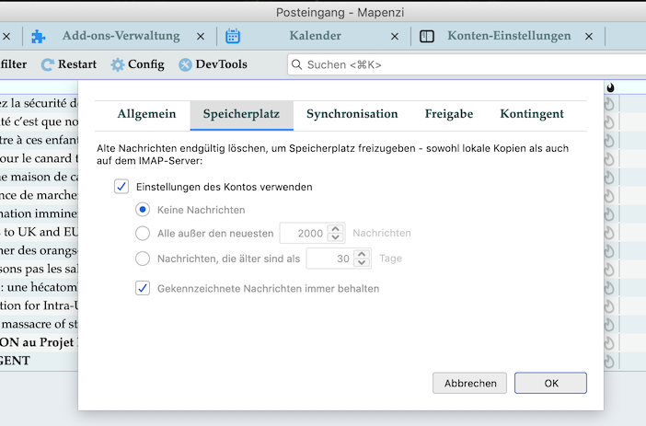Click the stepper for the 30 Tage field
Viewport: 646px width, 426px height.
(363, 259)
